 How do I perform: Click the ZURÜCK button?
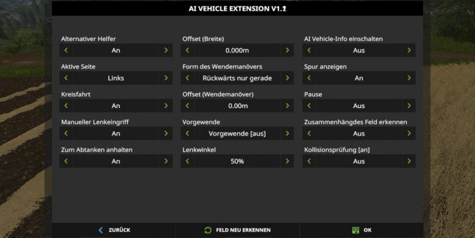(x=114, y=230)
